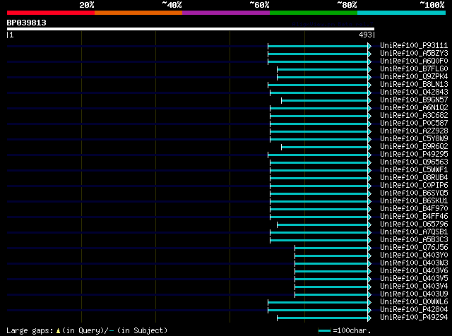
Task: Click the cyan alignment bar for UniRef100_P49294
Action: pyautogui.click(x=323, y=318)
